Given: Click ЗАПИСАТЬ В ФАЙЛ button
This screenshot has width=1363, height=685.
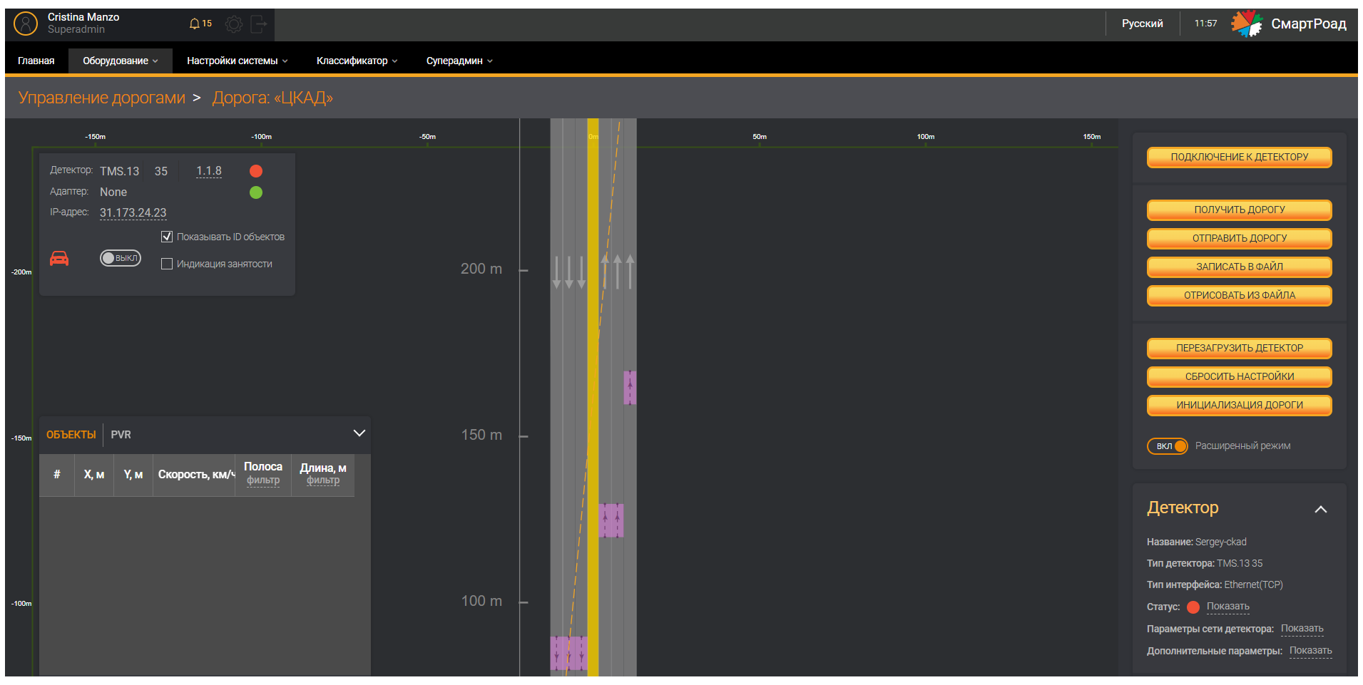Looking at the screenshot, I should [x=1240, y=267].
